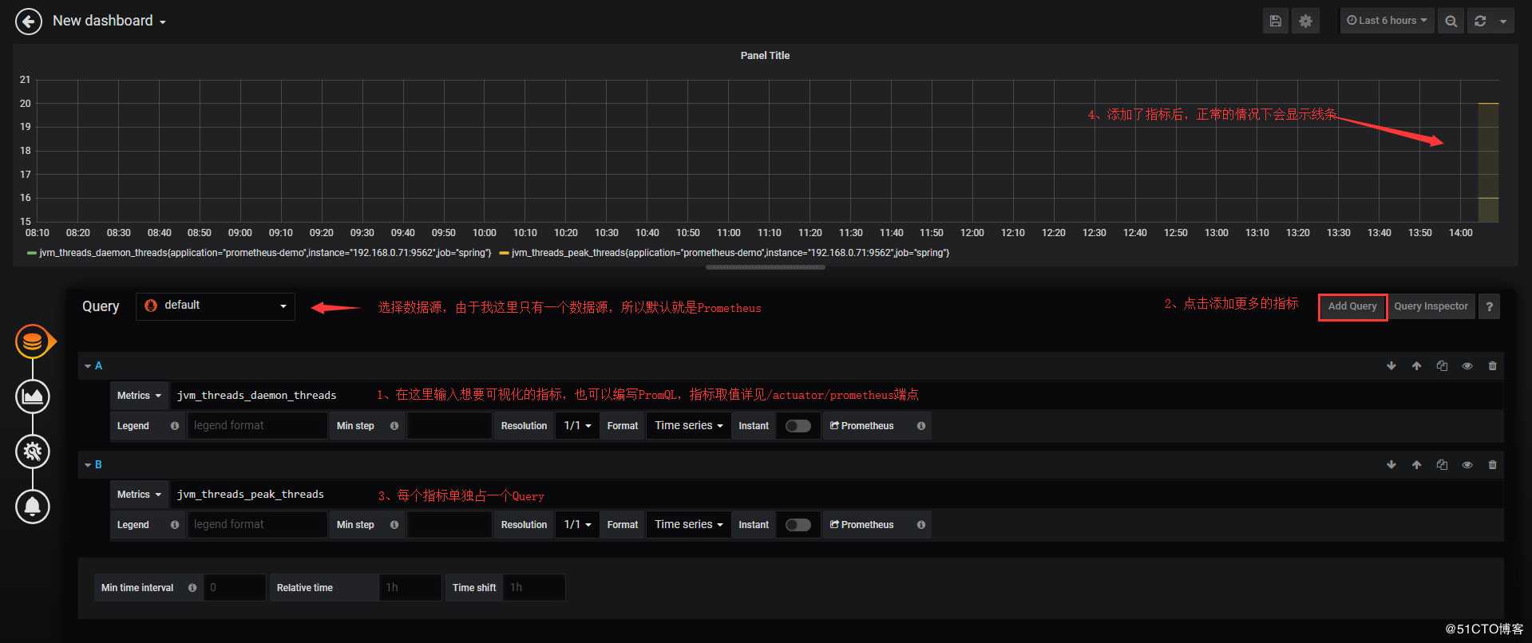Duplicate query B
1532x643 pixels.
click(x=1442, y=464)
